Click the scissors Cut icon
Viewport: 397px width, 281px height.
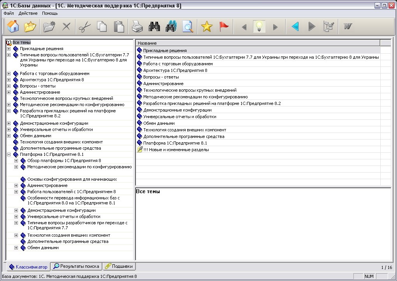(84, 26)
